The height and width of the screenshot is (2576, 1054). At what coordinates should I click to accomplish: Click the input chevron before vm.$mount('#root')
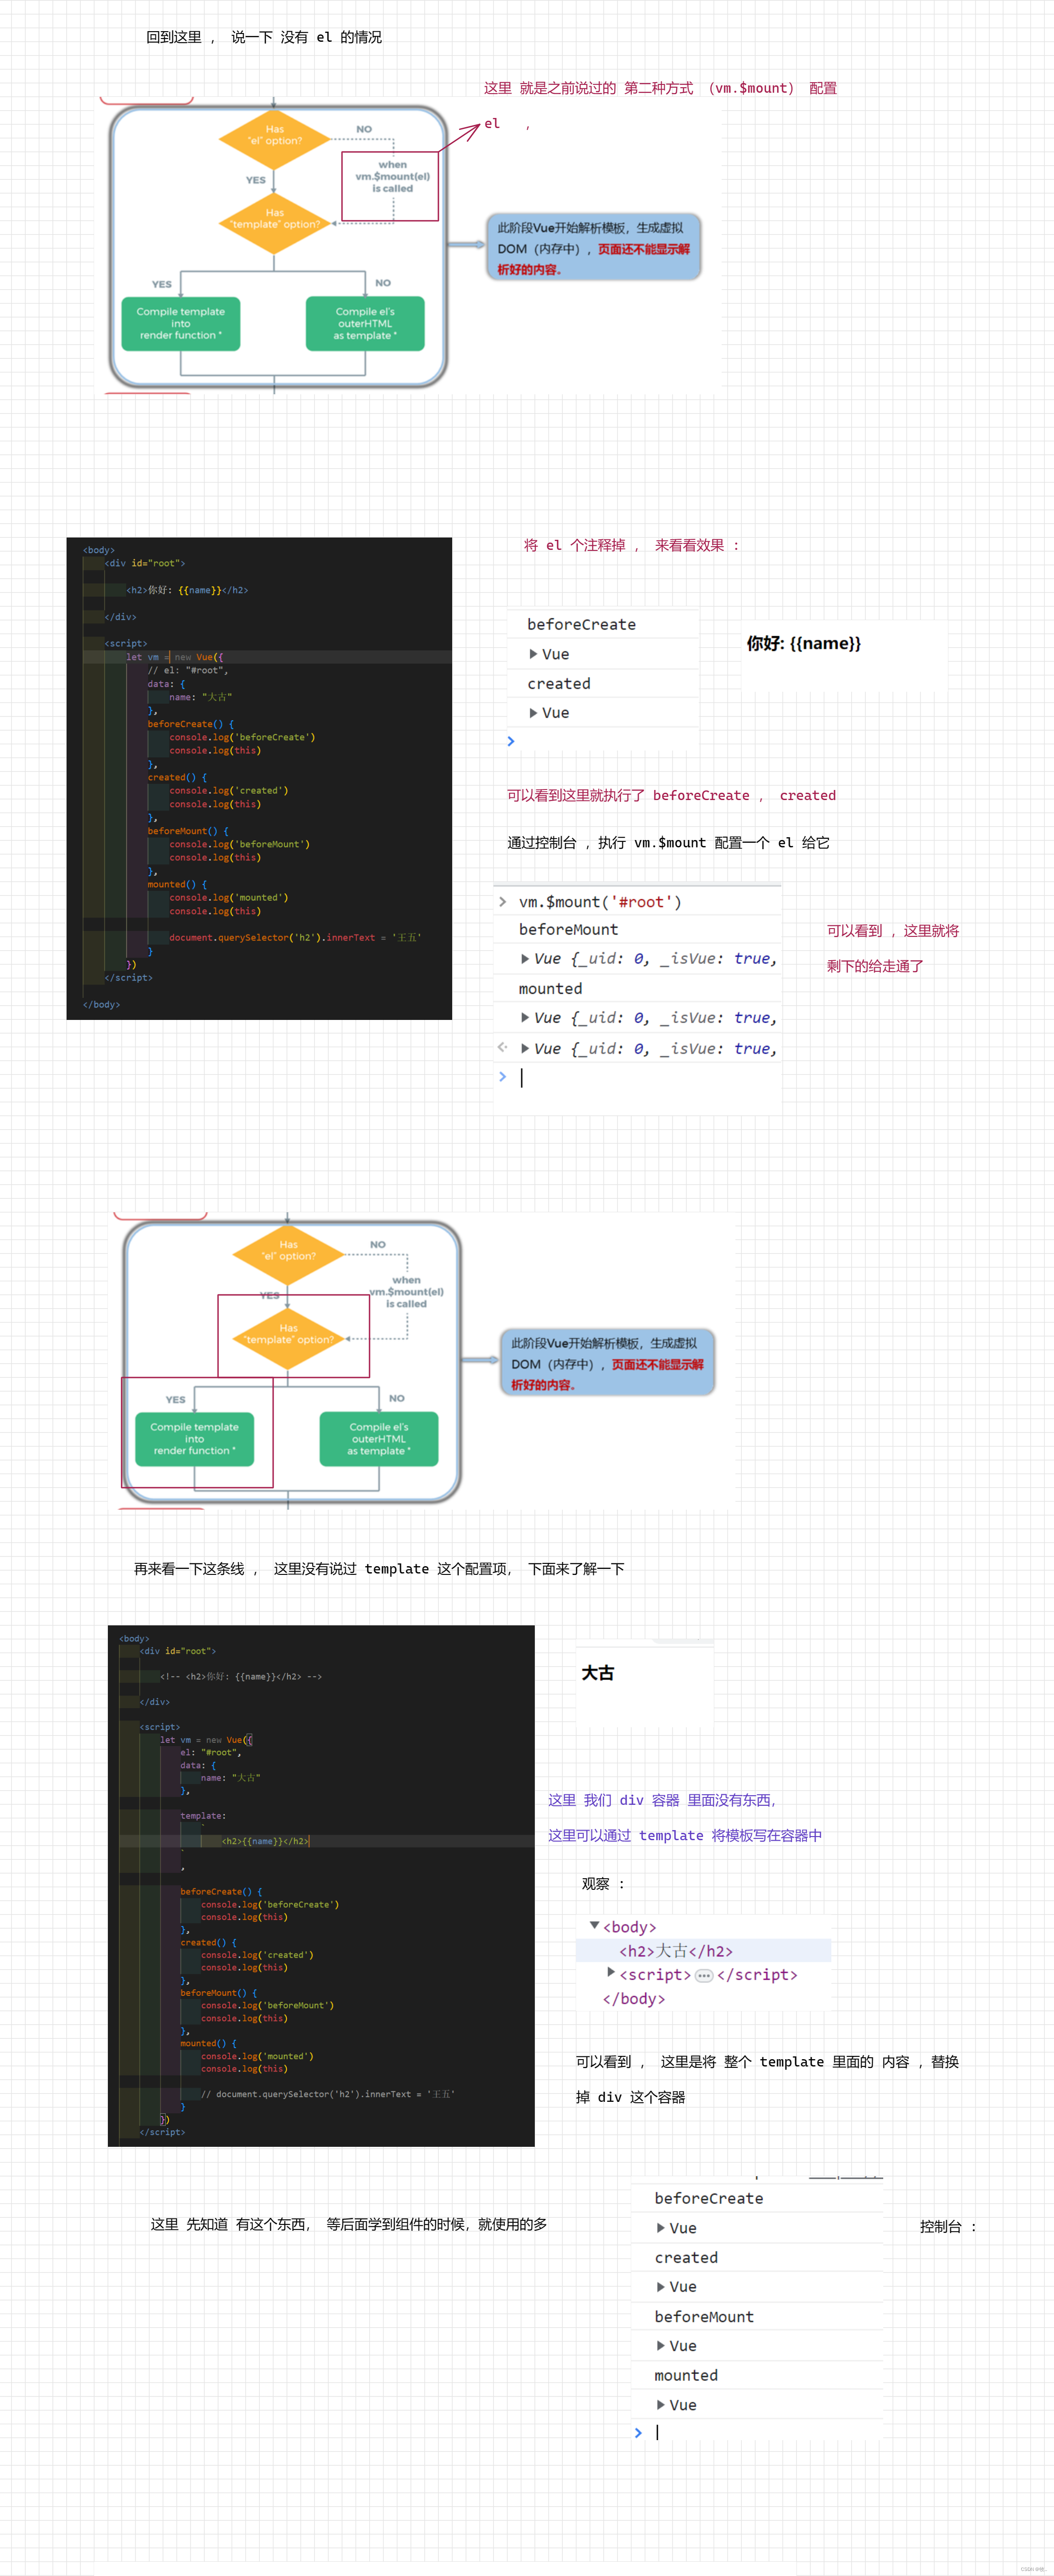(503, 902)
